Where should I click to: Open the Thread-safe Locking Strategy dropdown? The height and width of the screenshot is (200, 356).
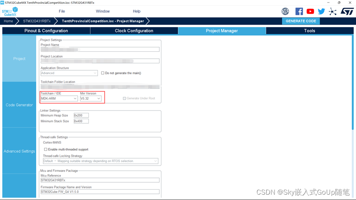(x=100, y=161)
